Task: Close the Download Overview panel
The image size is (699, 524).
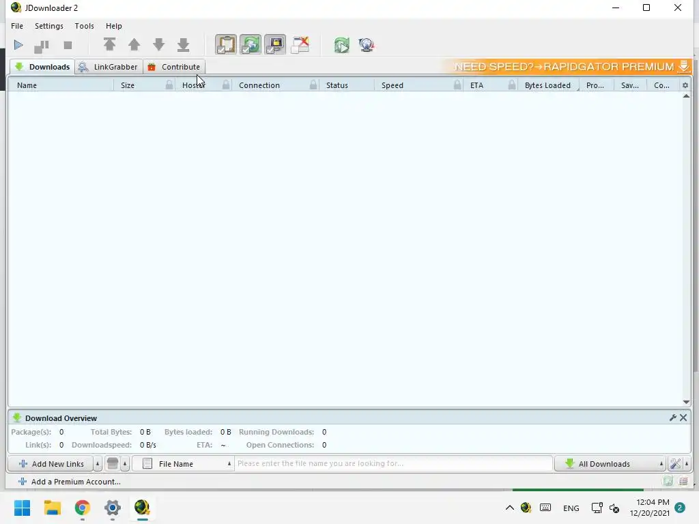Action: 683,418
